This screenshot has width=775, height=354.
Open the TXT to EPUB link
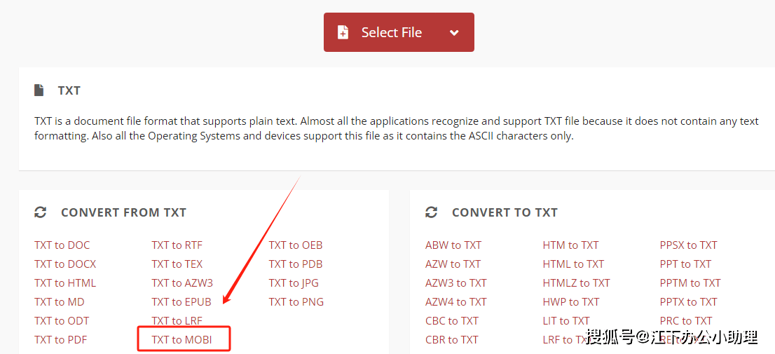[181, 301]
